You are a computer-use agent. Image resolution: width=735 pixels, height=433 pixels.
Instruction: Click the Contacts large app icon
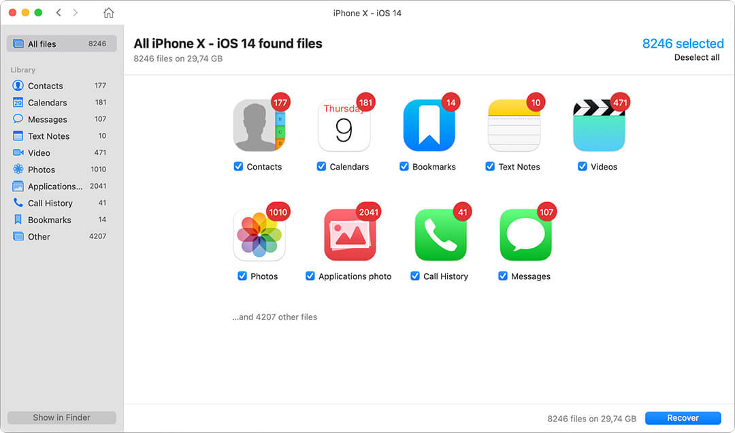tap(259, 125)
